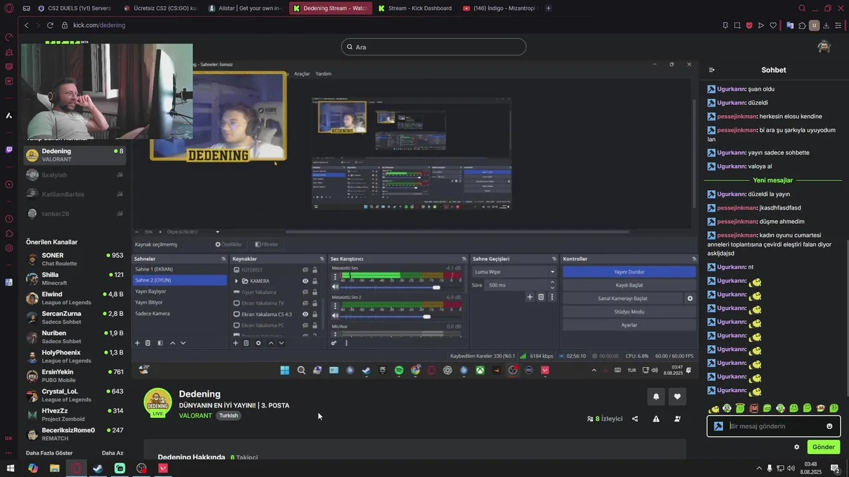The image size is (849, 477).
Task: Toggle lock on Ekran Yakalama PC source
Action: tap(314, 325)
